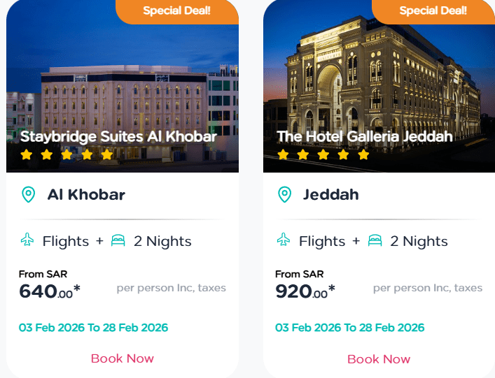Click Special Deal badge on Jeddah card
This screenshot has width=495, height=378.
[x=433, y=10]
